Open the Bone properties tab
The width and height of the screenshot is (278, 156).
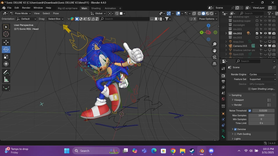pos(223,137)
